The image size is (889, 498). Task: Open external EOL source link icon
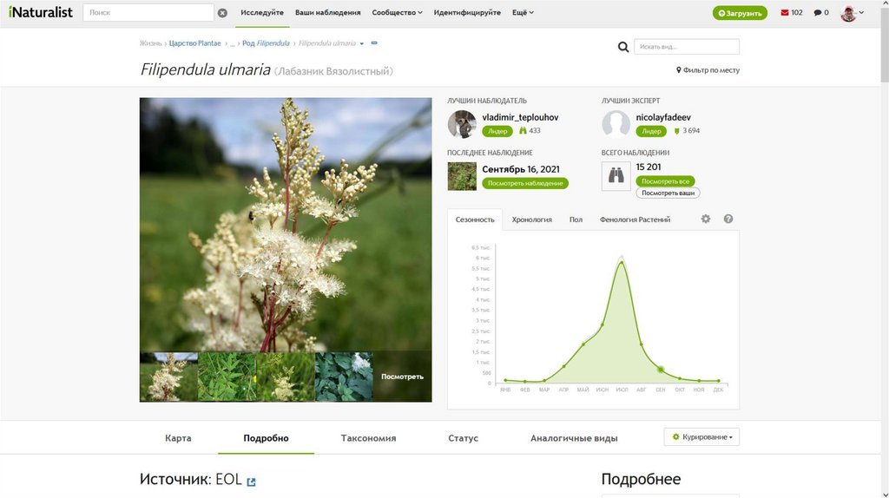coord(251,482)
